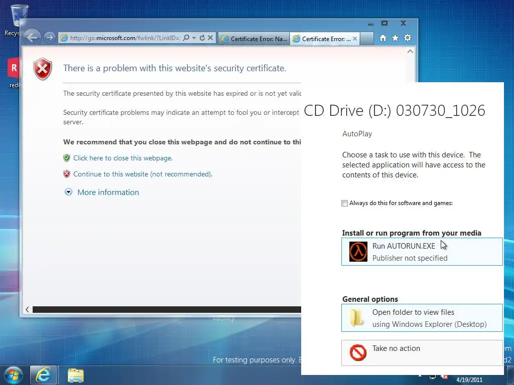This screenshot has width=514, height=385.
Task: Click the Internet Explorer taskbar icon
Action: click(x=43, y=375)
